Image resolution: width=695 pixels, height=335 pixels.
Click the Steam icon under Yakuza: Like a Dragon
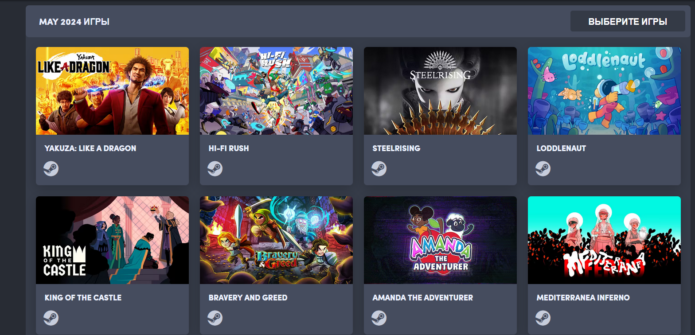[51, 169]
